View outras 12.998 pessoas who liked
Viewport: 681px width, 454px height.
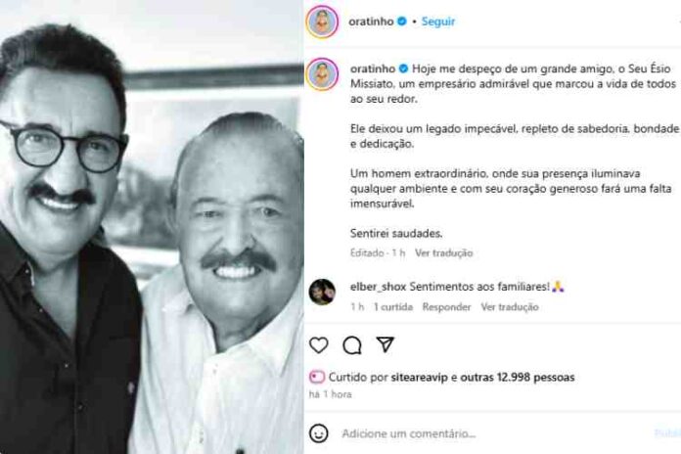[x=518, y=377]
